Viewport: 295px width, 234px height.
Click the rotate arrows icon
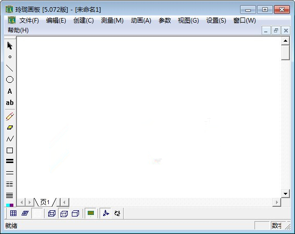click(117, 213)
